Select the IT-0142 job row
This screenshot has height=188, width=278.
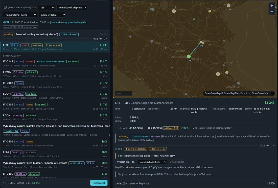pyautogui.click(x=55, y=63)
